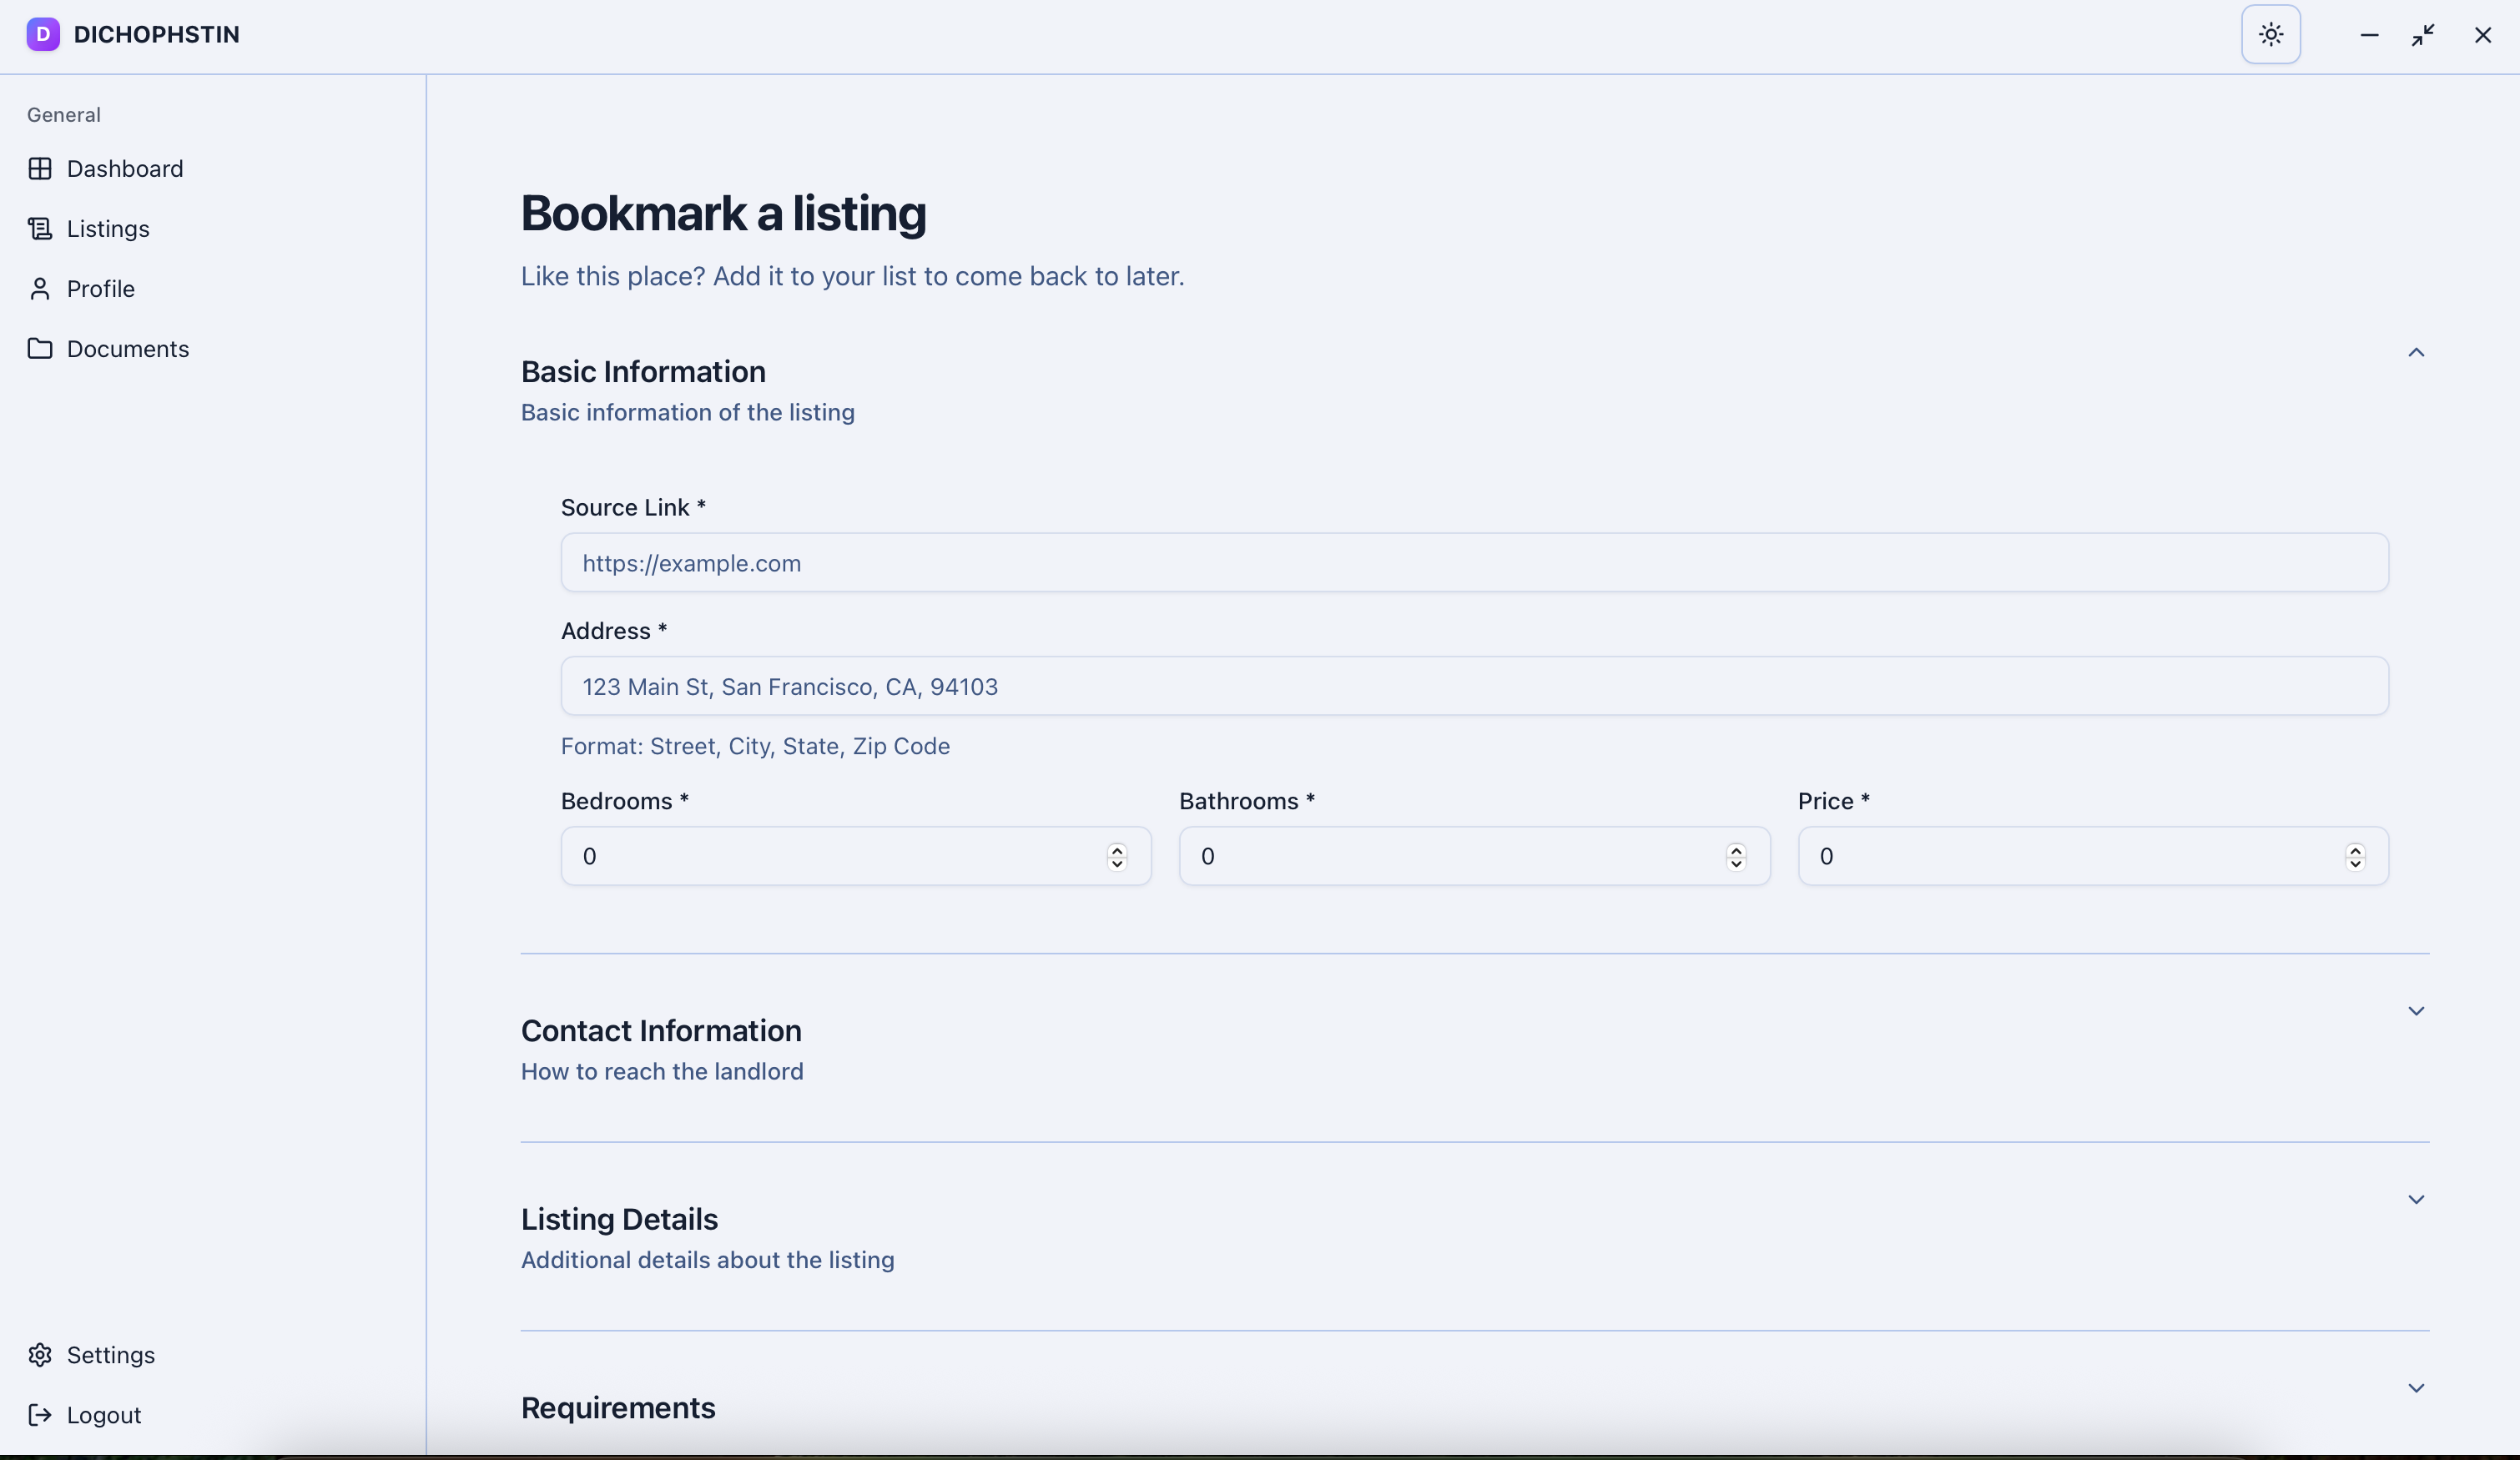
Task: Expand the Listing Details section
Action: click(x=2416, y=1200)
